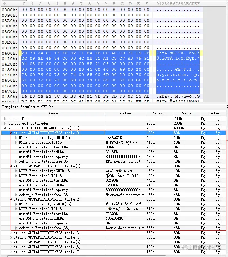Select the value 186A06EBh in table[2]

(x=115, y=218)
